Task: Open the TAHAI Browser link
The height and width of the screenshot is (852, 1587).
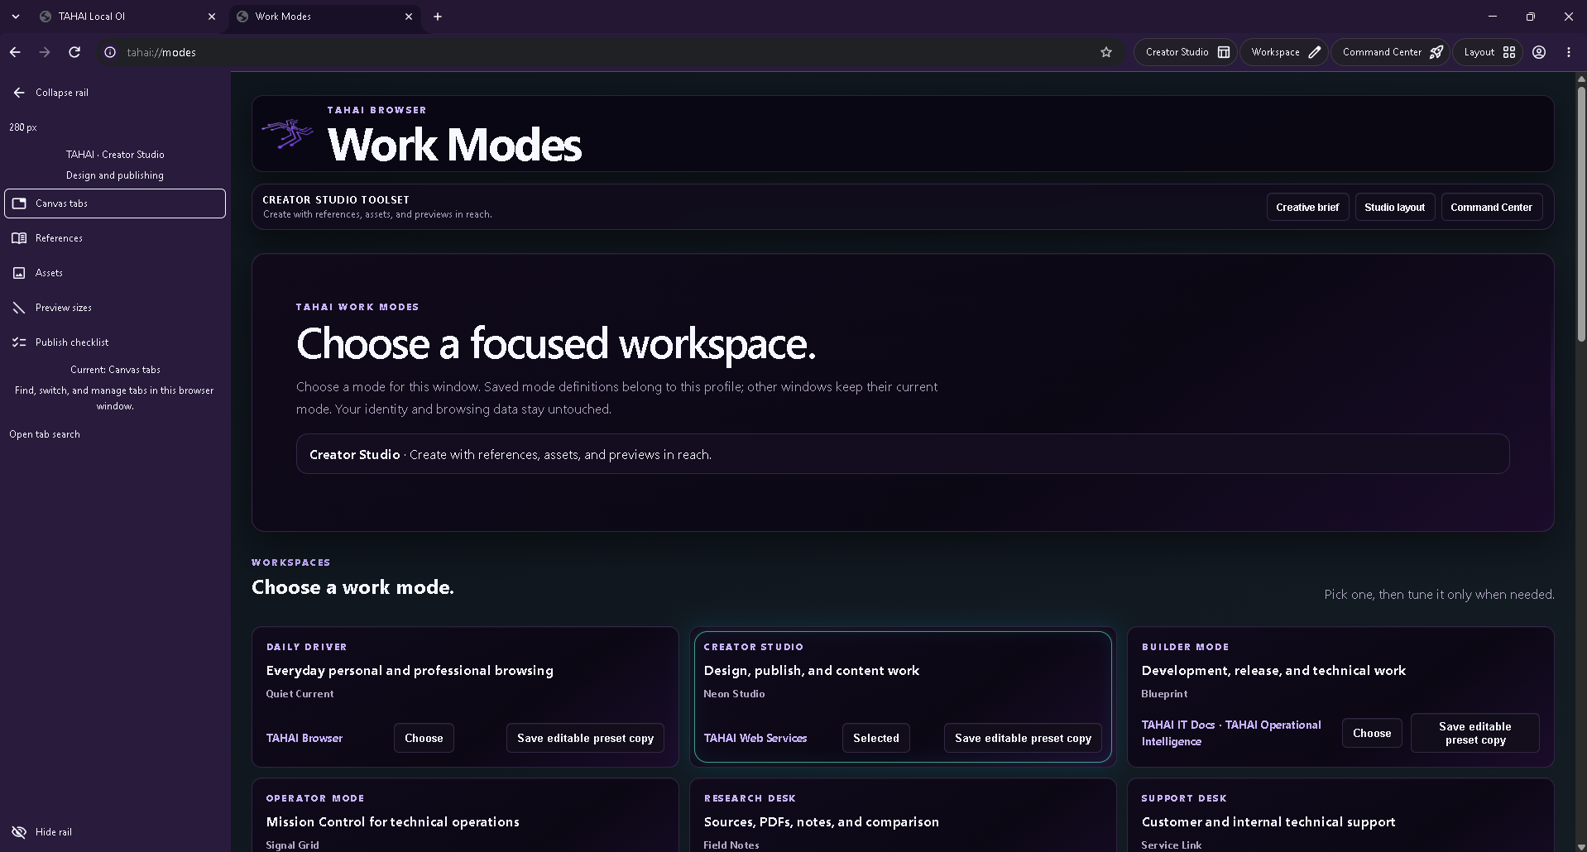Action: coord(304,738)
